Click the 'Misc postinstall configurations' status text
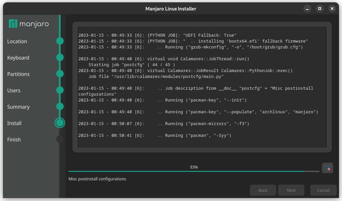The image size is (342, 201). tap(97, 179)
